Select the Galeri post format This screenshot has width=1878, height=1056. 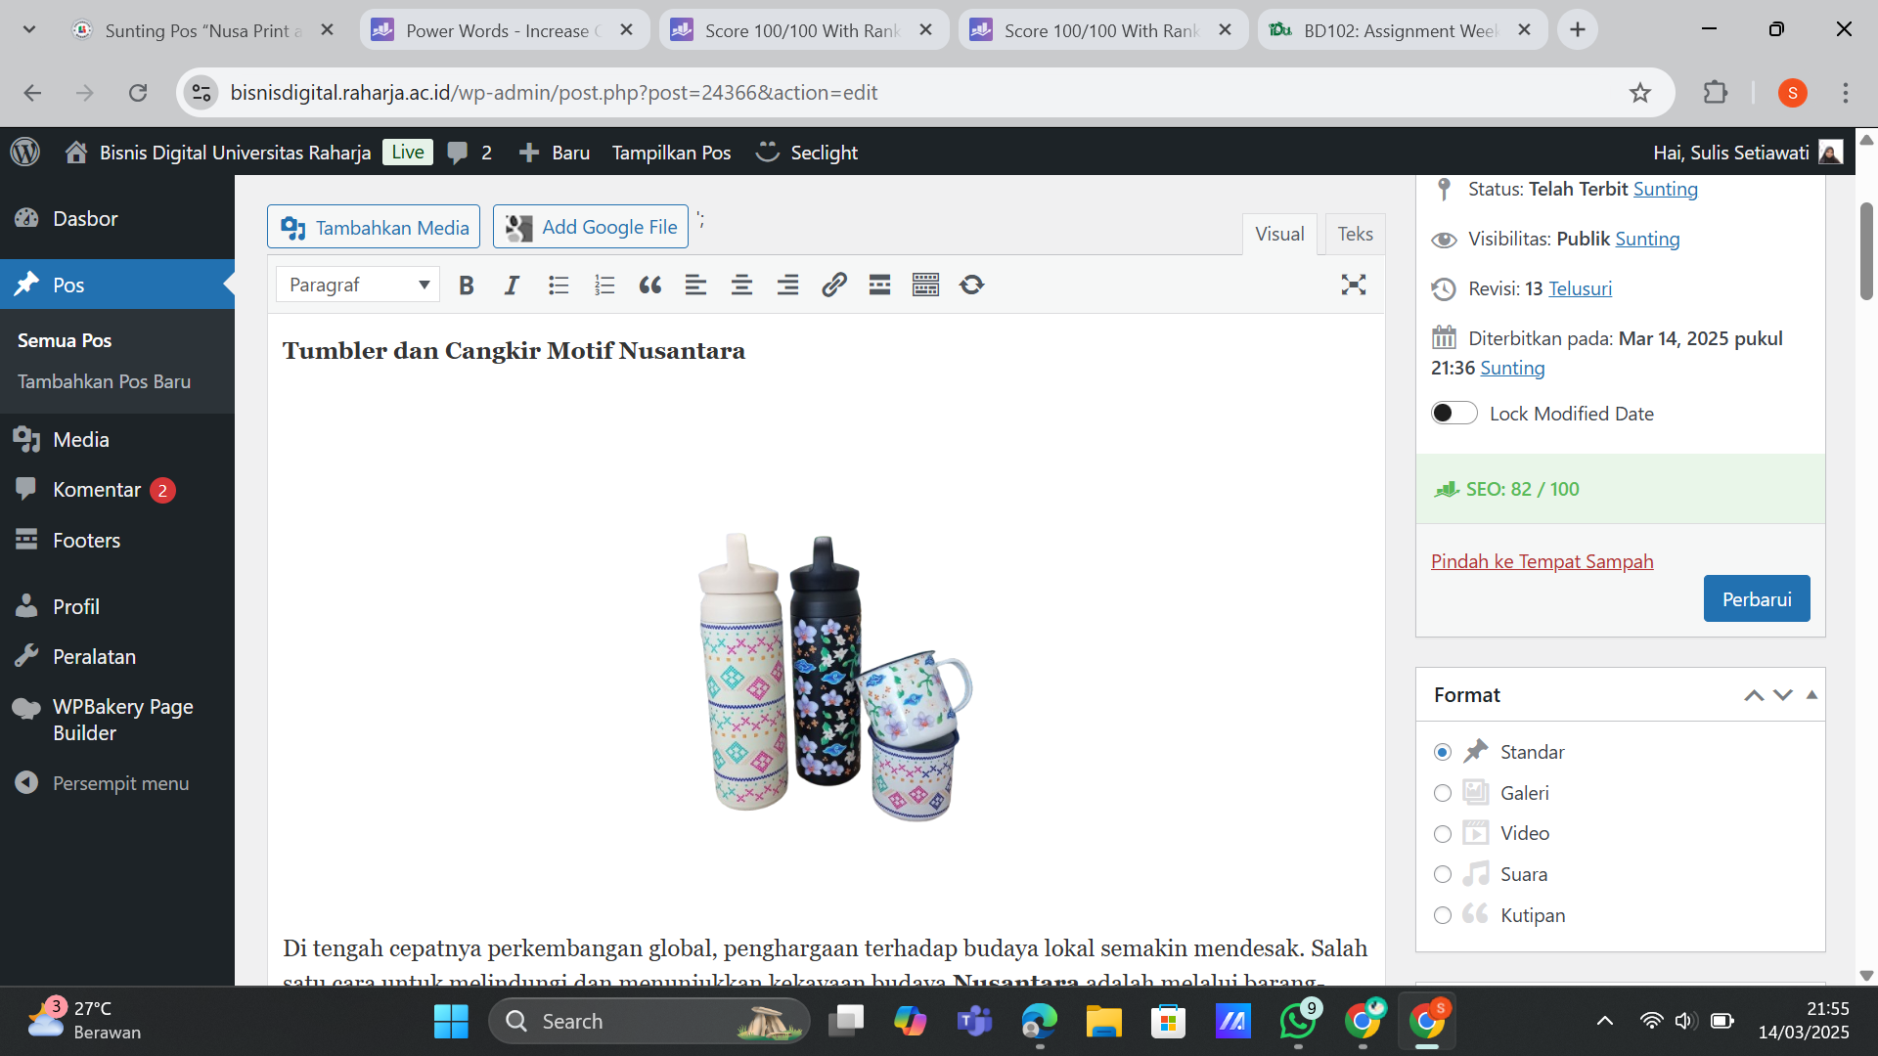click(x=1443, y=794)
